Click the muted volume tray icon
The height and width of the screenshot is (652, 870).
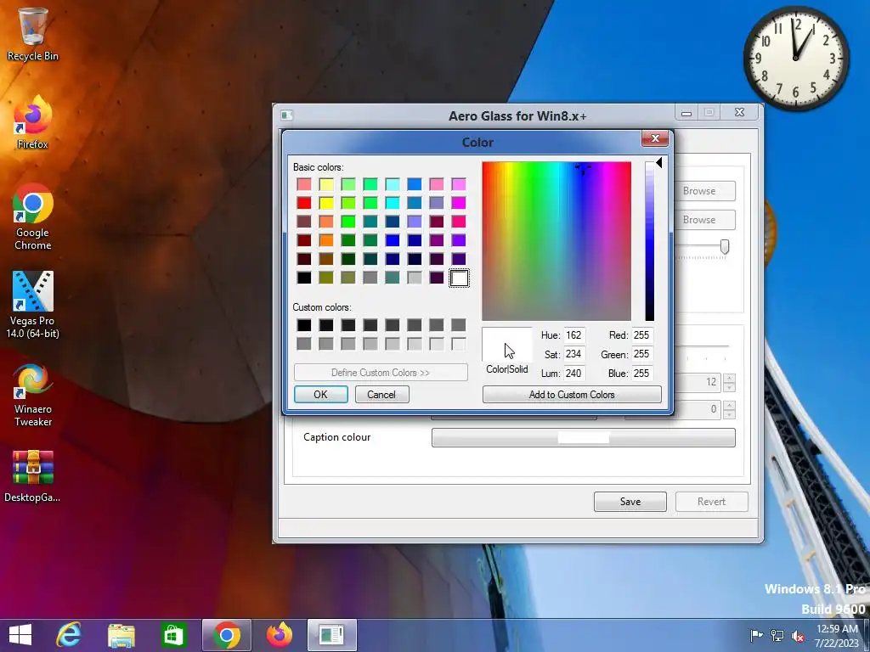798,635
